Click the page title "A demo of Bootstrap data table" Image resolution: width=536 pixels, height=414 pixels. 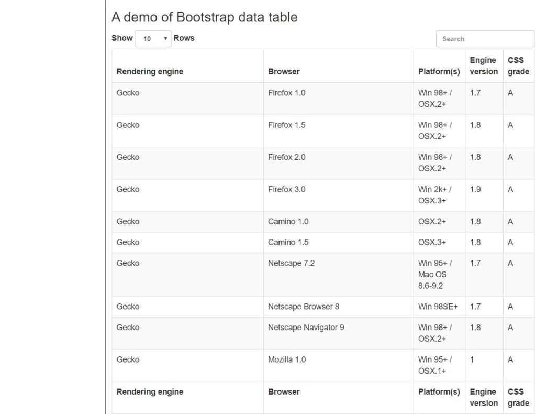204,17
